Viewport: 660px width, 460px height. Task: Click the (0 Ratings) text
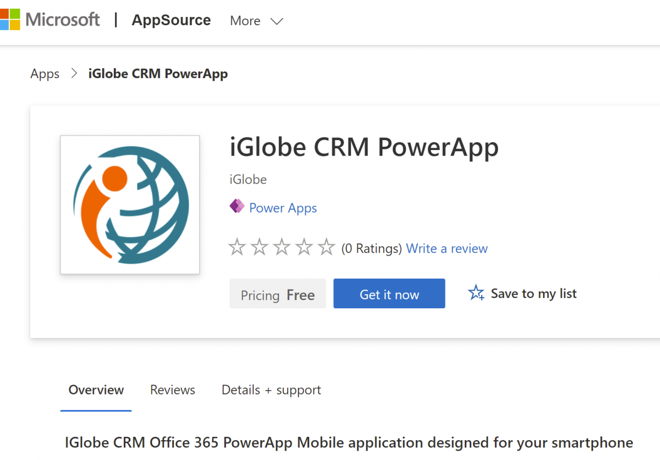pos(372,248)
